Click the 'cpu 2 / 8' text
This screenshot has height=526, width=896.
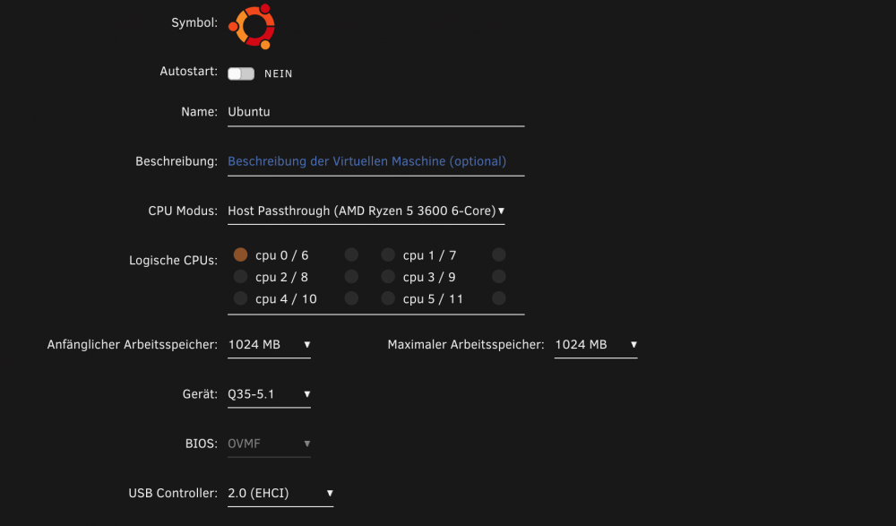pos(281,277)
